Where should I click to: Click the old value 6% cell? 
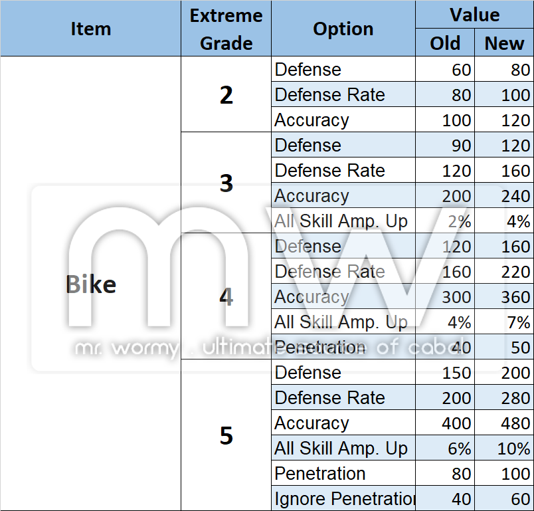[444, 449]
